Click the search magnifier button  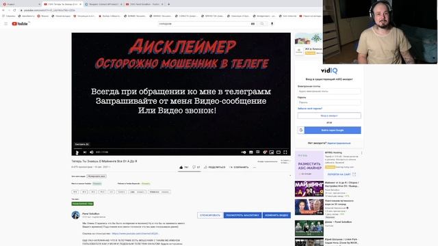(x=262, y=24)
